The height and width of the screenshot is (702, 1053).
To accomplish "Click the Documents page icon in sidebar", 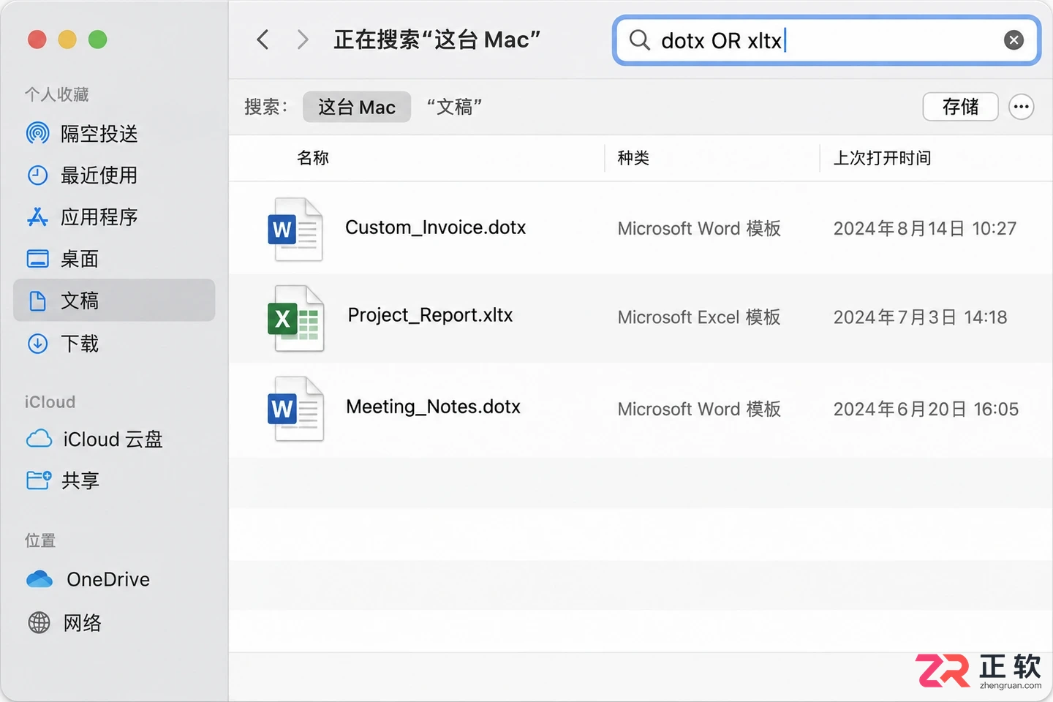I will tap(37, 301).
